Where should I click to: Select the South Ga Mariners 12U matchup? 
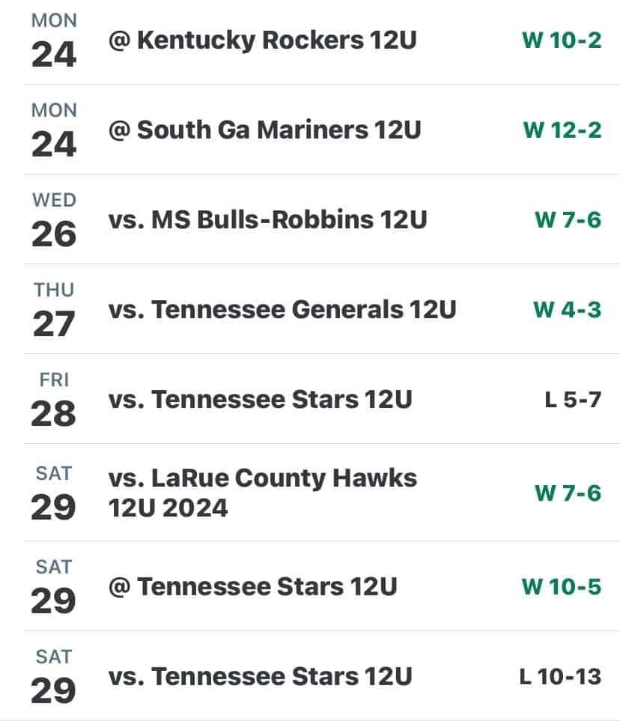click(265, 130)
